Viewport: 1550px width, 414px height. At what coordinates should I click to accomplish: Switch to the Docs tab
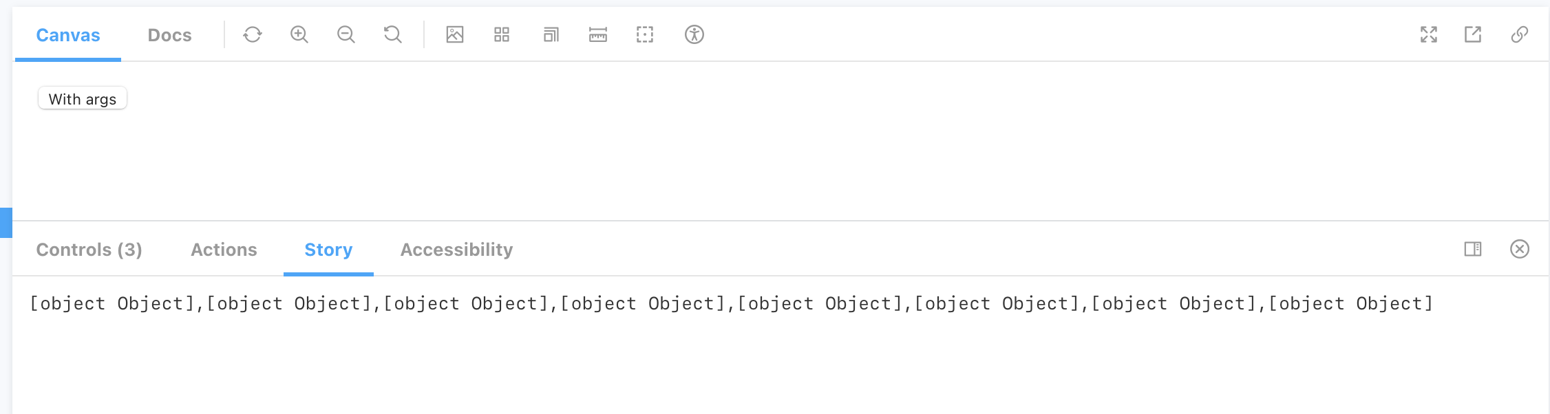click(169, 34)
